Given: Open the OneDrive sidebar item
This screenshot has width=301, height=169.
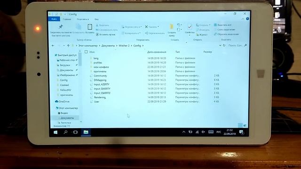Looking at the screenshot, I should (62, 101).
